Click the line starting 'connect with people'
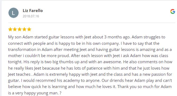This screenshot has width=177, height=96. click(84, 43)
